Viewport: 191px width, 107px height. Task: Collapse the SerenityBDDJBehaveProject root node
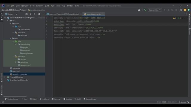pos(5,18)
